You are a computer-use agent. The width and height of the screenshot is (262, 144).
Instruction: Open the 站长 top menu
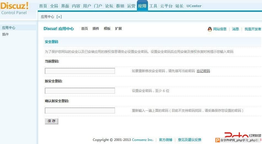[179, 6]
